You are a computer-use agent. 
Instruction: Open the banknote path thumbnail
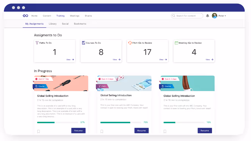124,83
